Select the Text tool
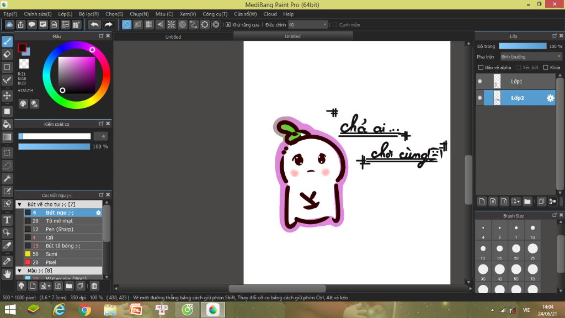The width and height of the screenshot is (565, 318). click(x=7, y=220)
